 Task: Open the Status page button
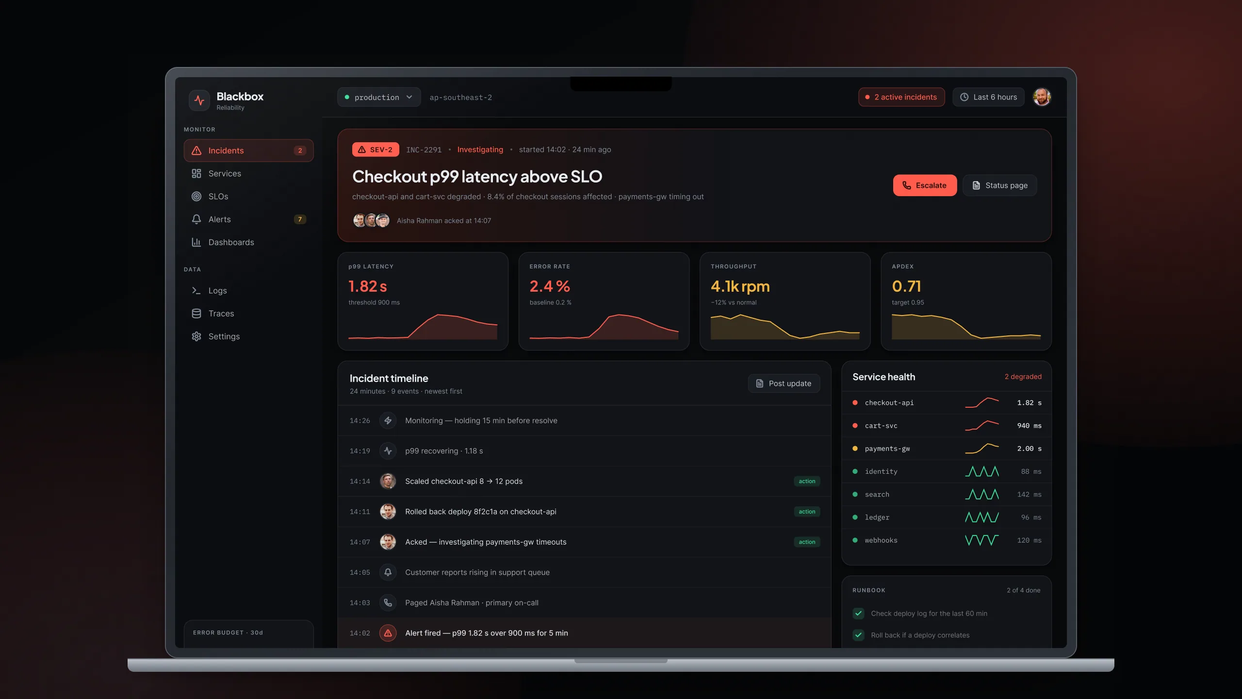tap(1000, 185)
